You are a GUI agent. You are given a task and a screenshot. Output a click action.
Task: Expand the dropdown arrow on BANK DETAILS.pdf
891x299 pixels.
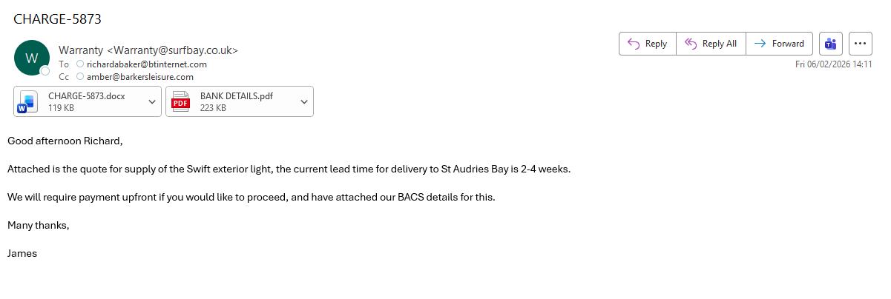[304, 101]
